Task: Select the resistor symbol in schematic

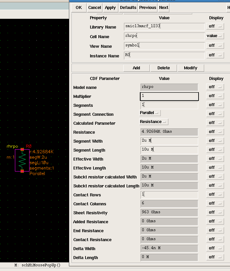Action: click(22, 161)
